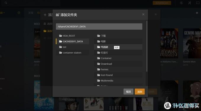Screen dimensions: 201x111
Task: Open the Container folder
Action: pyautogui.click(x=118, y=58)
